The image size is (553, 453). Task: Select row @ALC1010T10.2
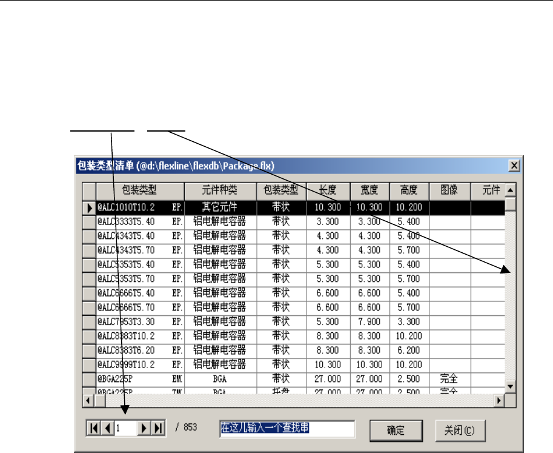click(293, 207)
